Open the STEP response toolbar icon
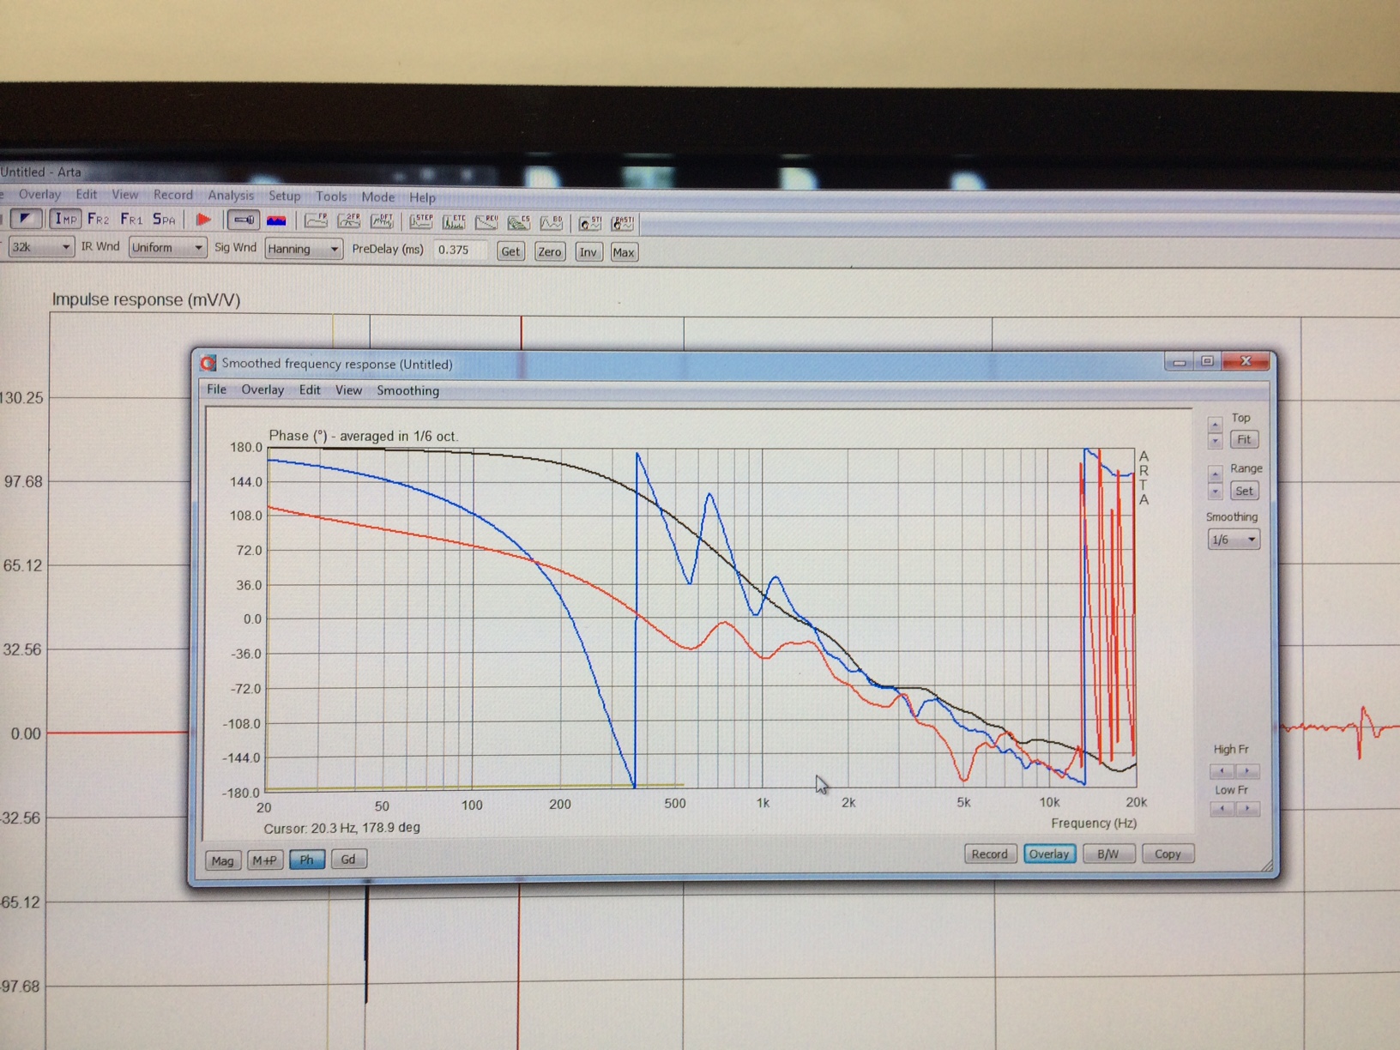Screen dimensions: 1400x1050 point(420,222)
